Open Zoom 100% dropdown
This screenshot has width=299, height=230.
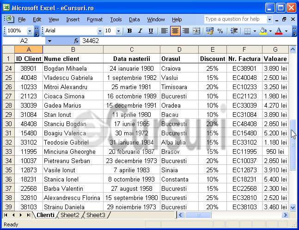point(30,31)
